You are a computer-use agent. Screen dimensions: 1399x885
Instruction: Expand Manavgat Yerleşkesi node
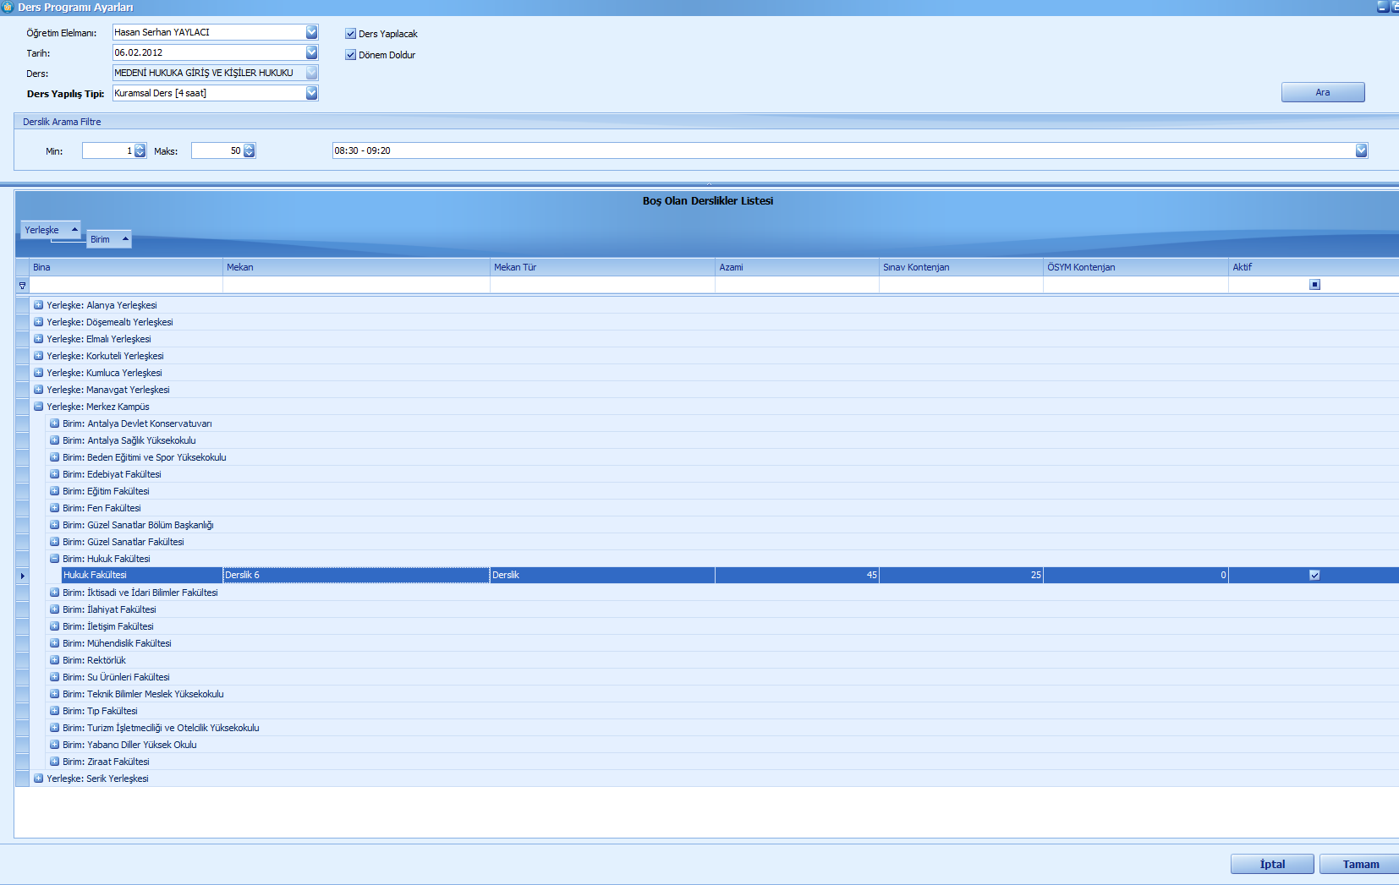pos(38,390)
